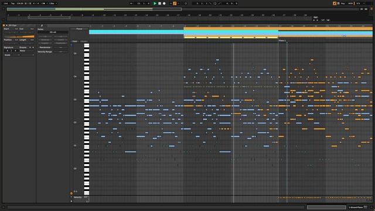Open the Groove dropdown arrow

click(x=33, y=47)
